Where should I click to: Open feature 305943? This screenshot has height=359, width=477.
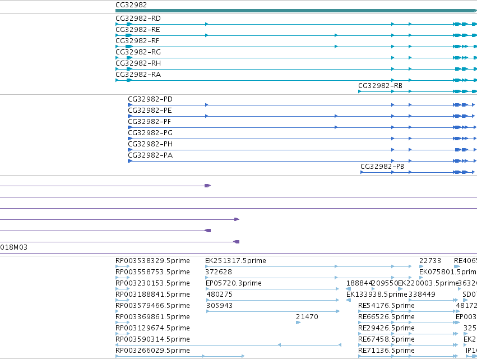(x=219, y=306)
